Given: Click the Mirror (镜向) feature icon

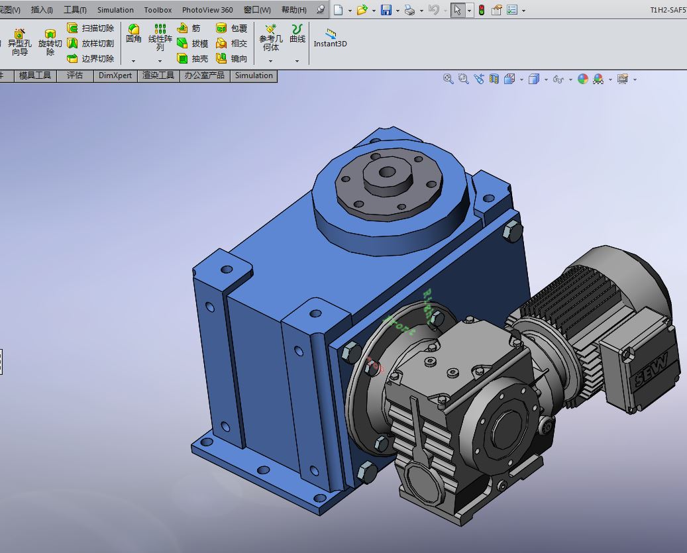Looking at the screenshot, I should coord(232,59).
